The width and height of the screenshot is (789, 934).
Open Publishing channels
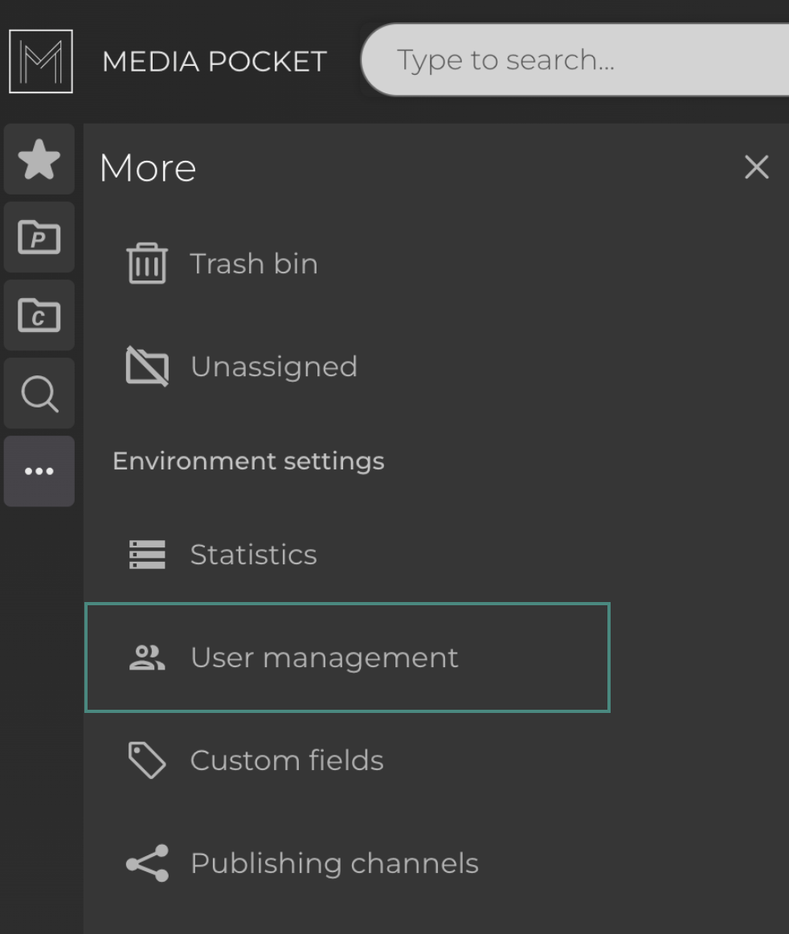[x=334, y=863]
